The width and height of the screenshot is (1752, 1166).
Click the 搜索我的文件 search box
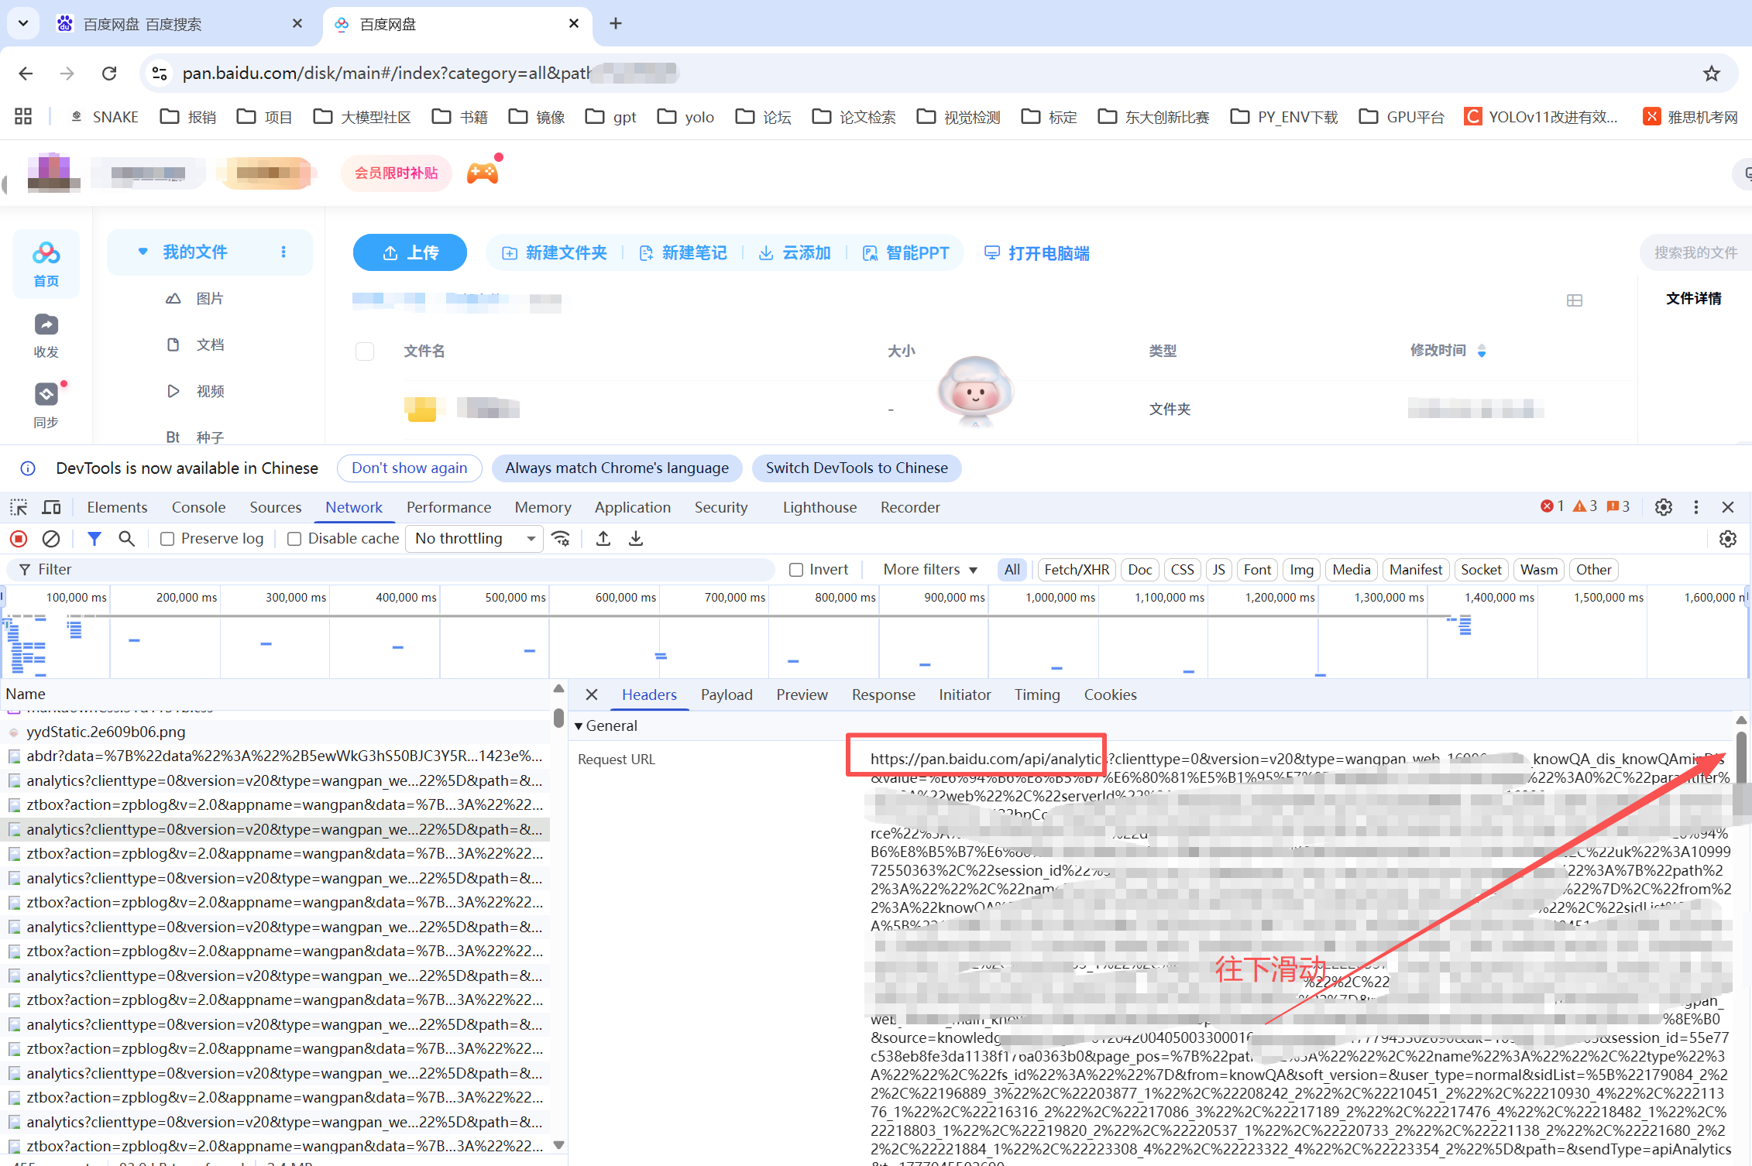tap(1695, 252)
